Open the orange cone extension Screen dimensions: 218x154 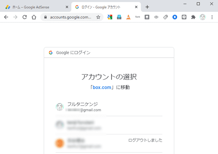128,17
